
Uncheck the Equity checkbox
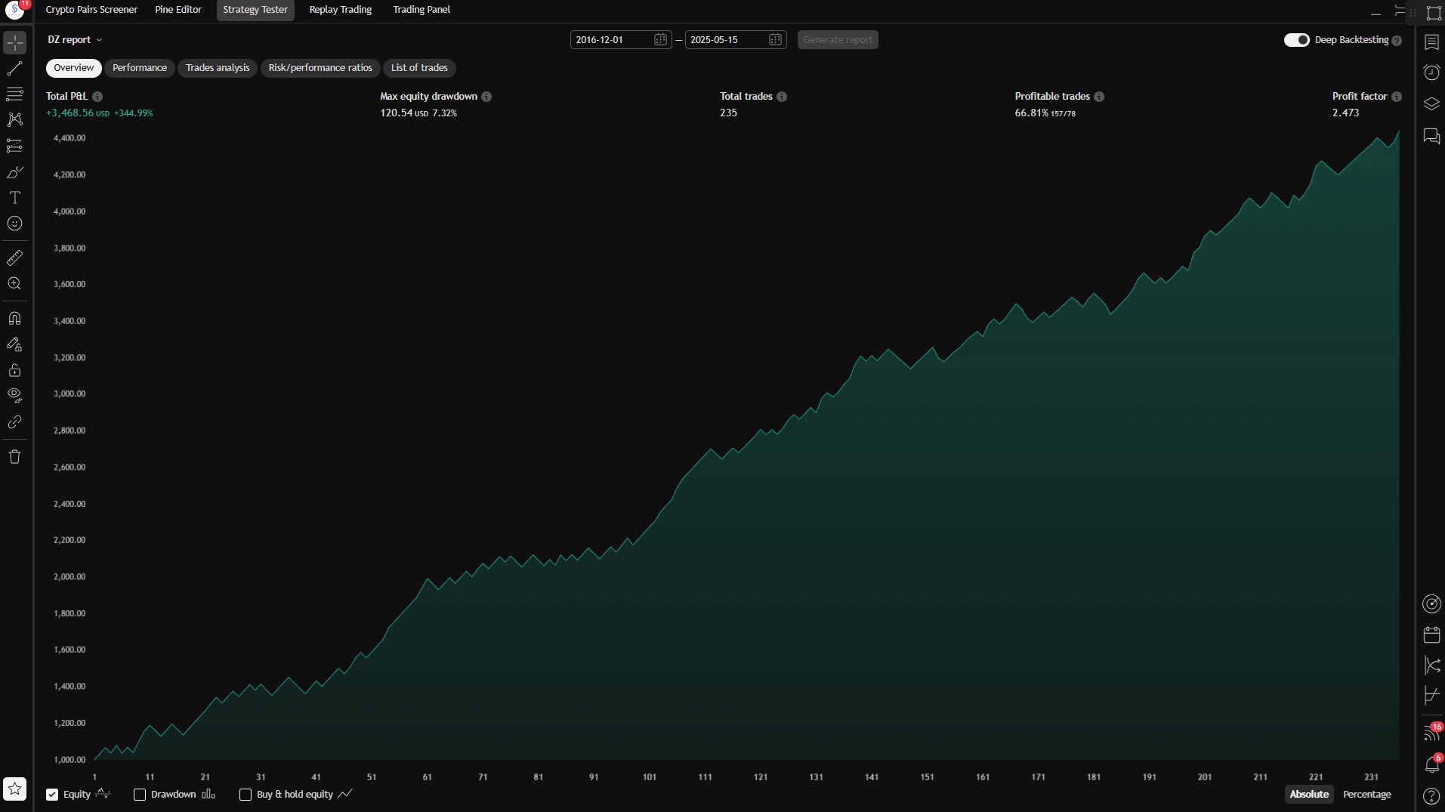[52, 795]
